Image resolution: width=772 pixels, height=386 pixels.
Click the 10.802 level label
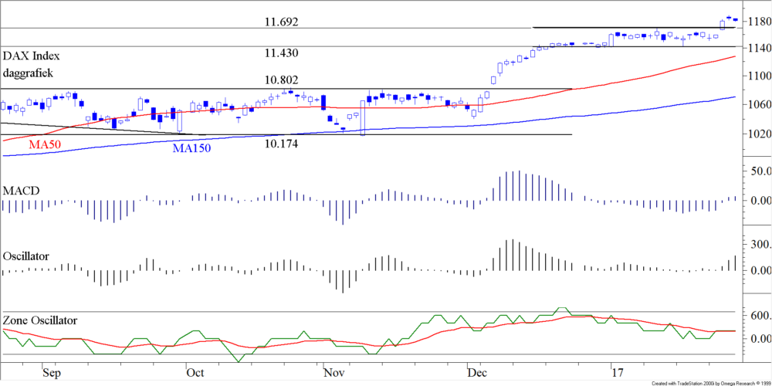coord(282,80)
